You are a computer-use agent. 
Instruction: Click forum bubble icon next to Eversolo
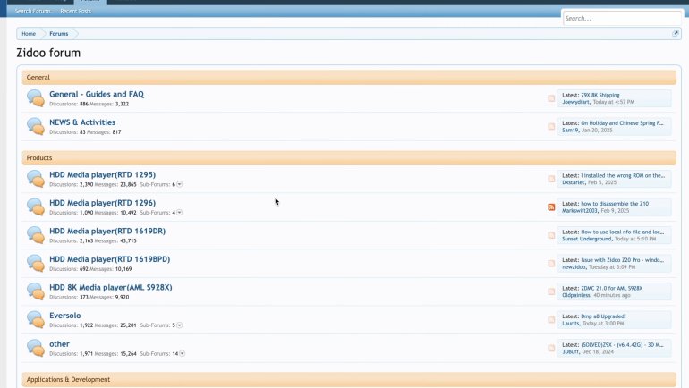click(36, 319)
